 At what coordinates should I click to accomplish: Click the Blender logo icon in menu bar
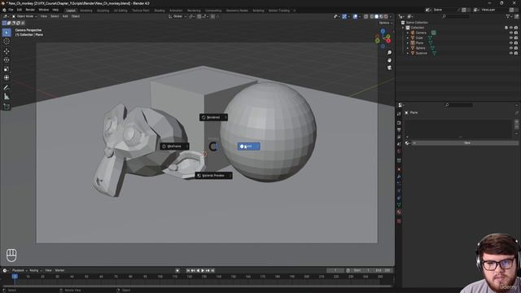pyautogui.click(x=4, y=10)
